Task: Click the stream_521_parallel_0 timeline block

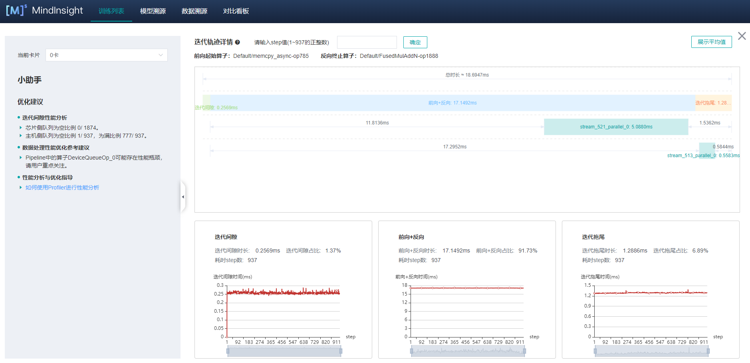Action: (615, 127)
